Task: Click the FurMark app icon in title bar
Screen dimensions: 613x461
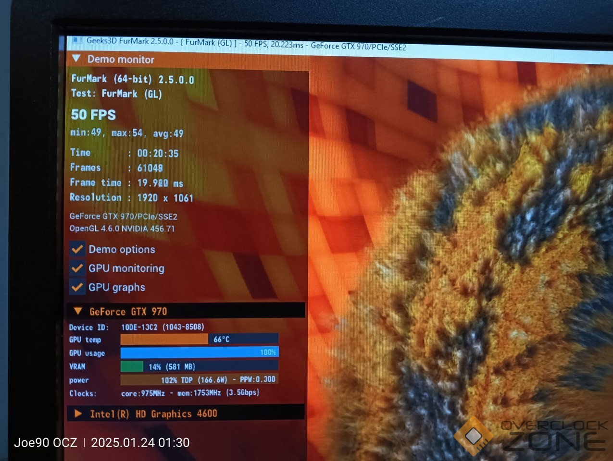Action: (77, 41)
